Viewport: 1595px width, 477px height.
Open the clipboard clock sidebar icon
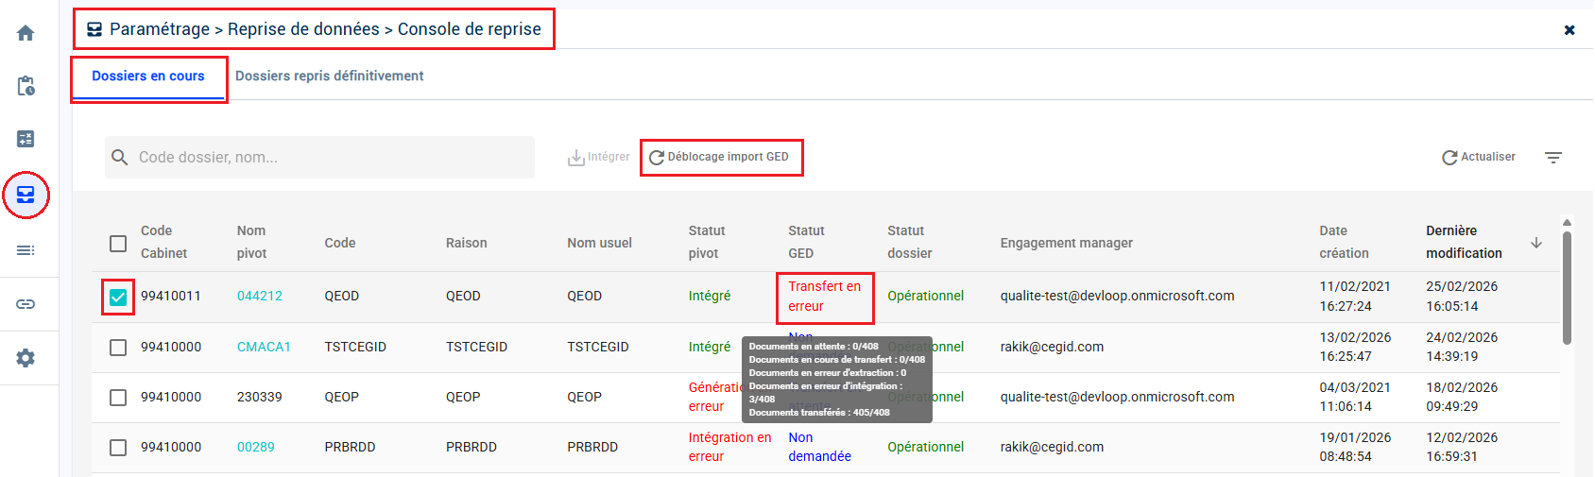pyautogui.click(x=26, y=86)
